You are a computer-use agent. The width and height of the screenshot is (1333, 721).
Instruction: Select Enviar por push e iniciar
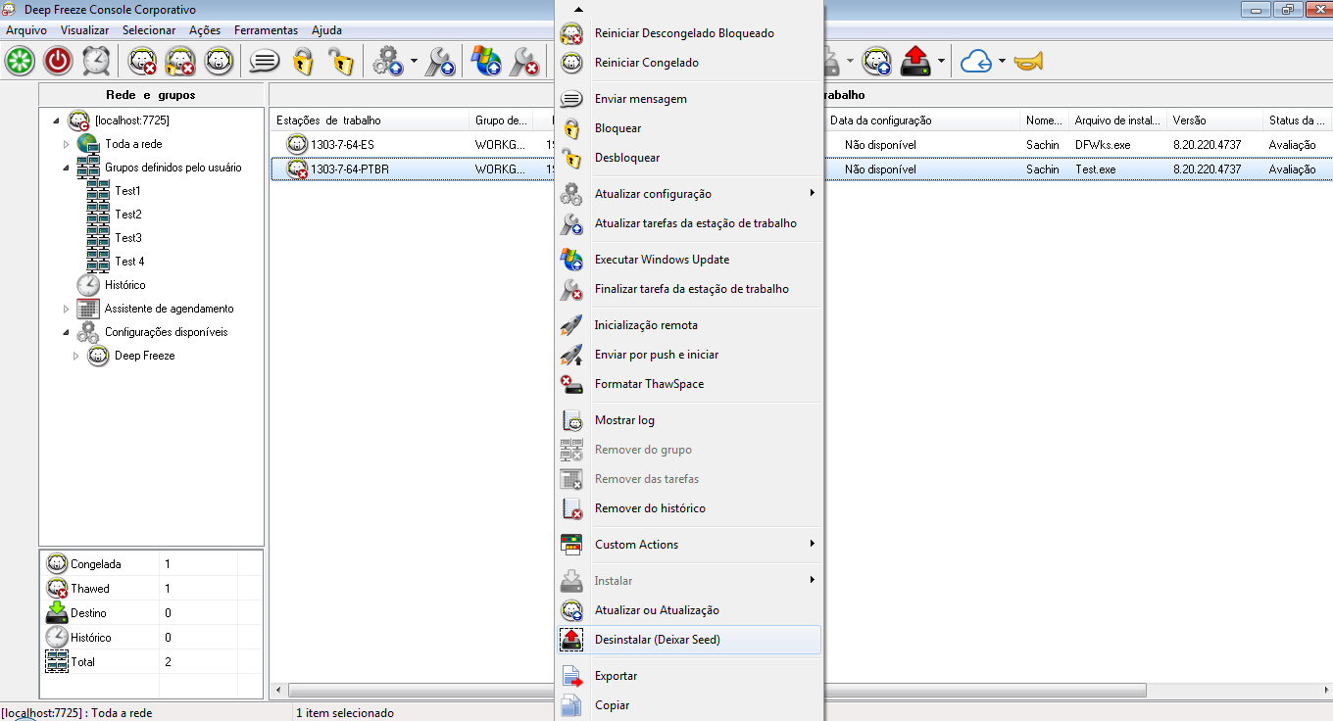point(689,355)
